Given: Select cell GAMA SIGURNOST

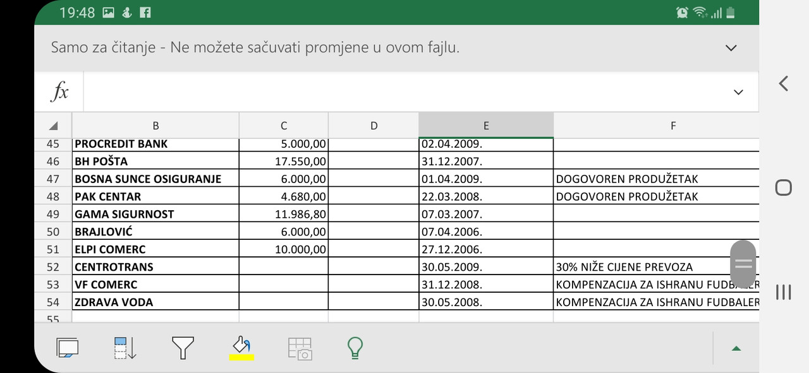Looking at the screenshot, I should coord(155,214).
